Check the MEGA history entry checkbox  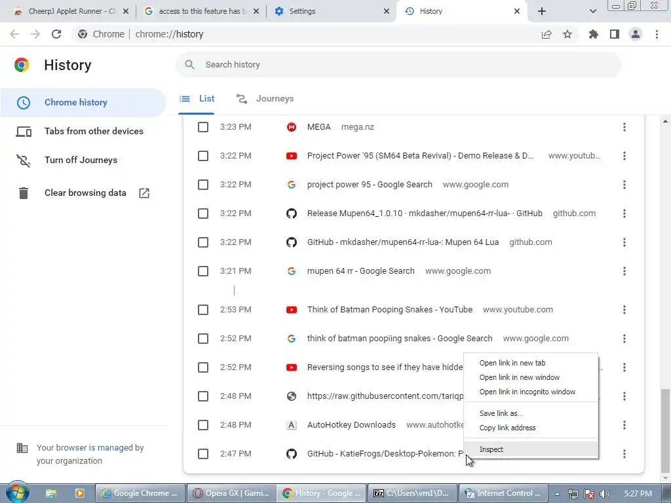click(203, 127)
